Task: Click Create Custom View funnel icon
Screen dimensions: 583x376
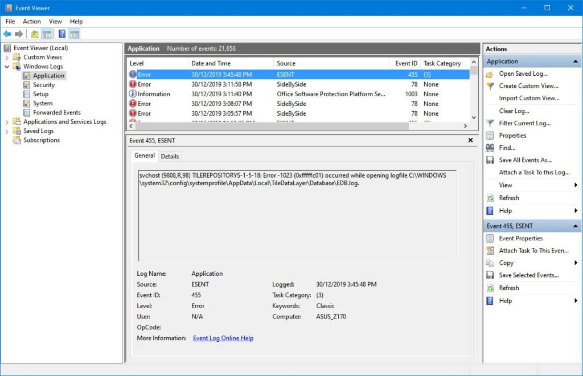Action: [x=490, y=86]
